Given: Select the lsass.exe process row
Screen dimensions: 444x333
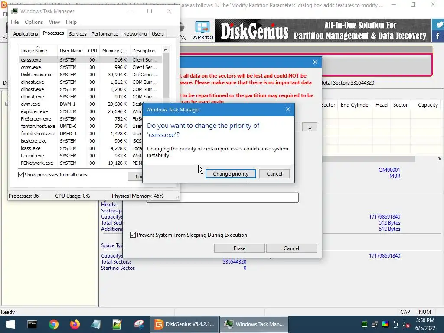Looking at the screenshot, I should point(80,148).
